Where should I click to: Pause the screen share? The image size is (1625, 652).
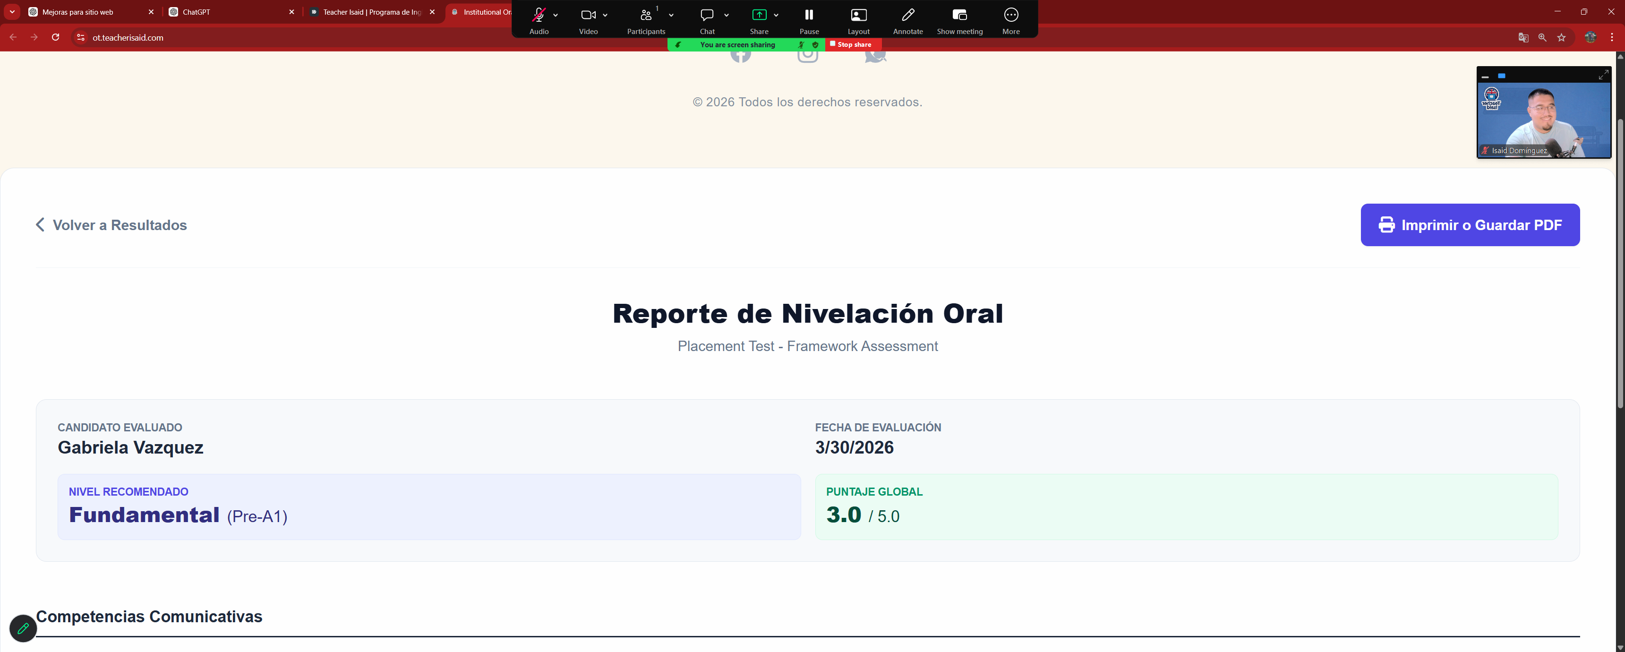pos(808,17)
